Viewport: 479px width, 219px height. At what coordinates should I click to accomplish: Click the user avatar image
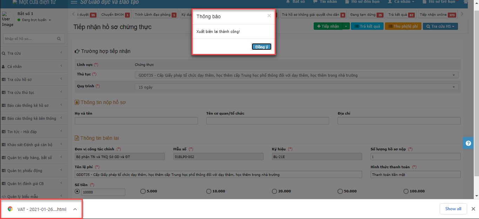tap(7, 19)
